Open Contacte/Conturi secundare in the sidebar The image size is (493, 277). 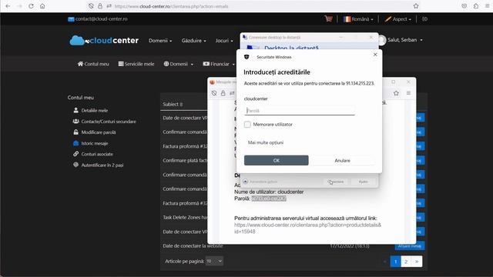105,122
